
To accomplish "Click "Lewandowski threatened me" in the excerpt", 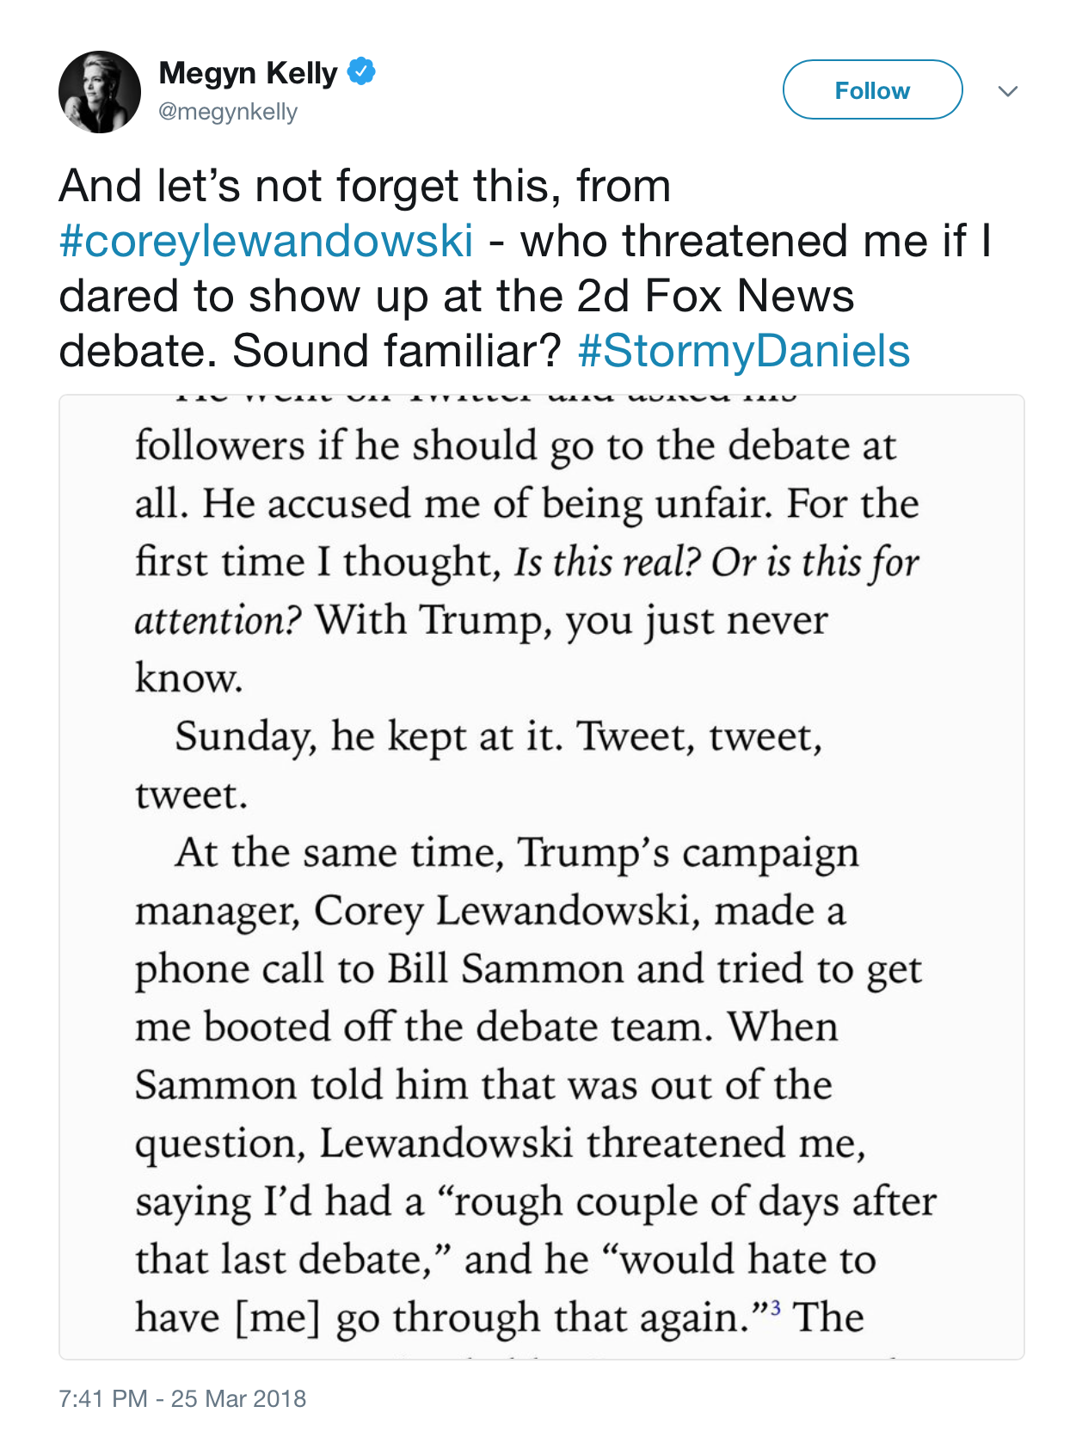I will pyautogui.click(x=592, y=1144).
